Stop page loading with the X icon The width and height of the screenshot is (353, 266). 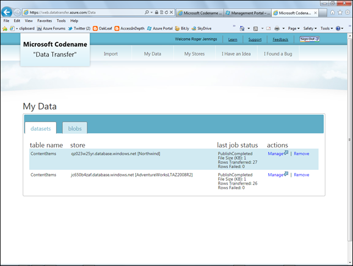coord(172,13)
